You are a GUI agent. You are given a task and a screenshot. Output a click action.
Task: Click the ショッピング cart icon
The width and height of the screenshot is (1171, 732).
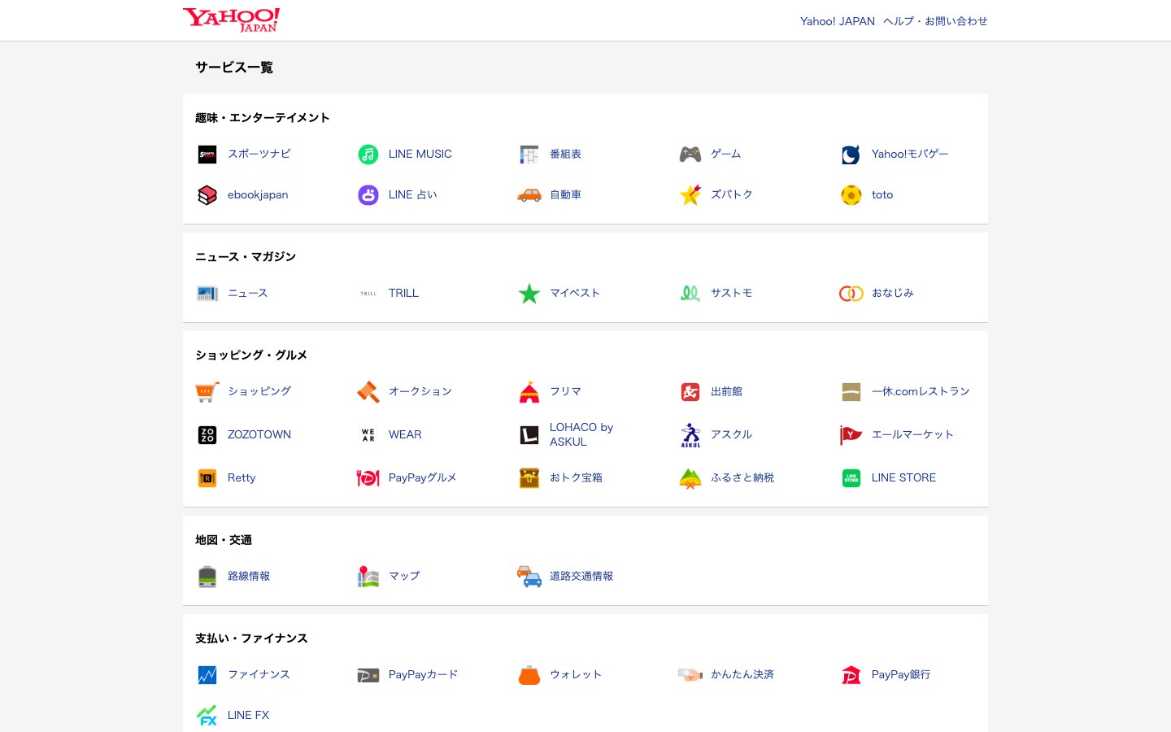coord(207,392)
